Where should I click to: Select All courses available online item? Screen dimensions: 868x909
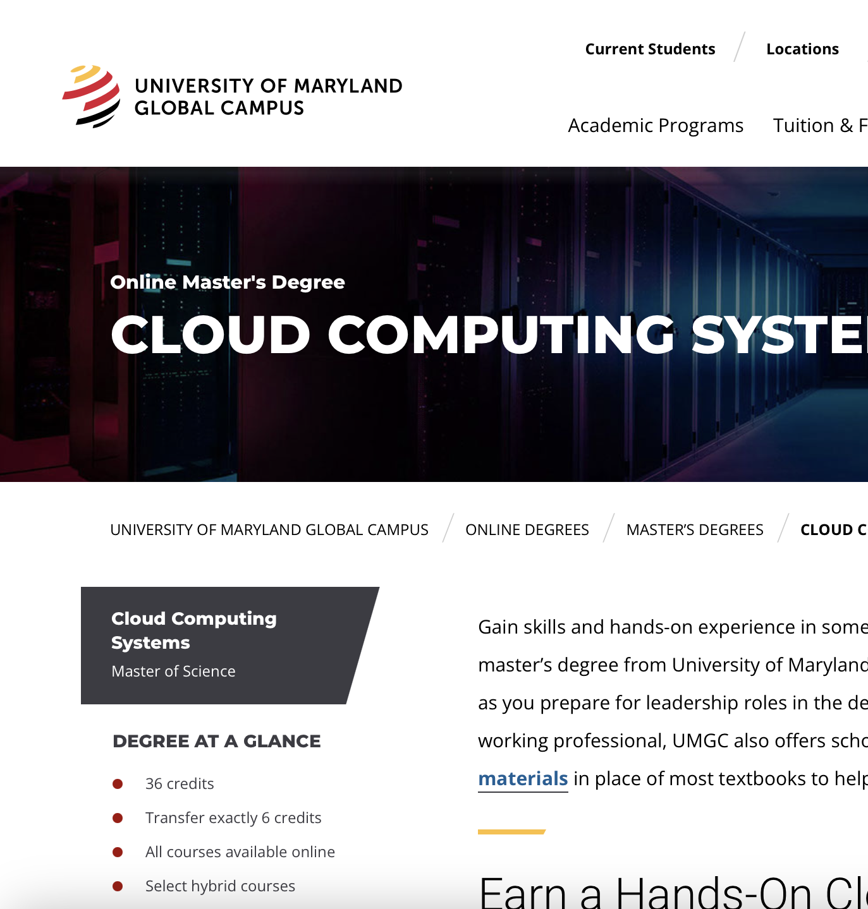tap(240, 852)
